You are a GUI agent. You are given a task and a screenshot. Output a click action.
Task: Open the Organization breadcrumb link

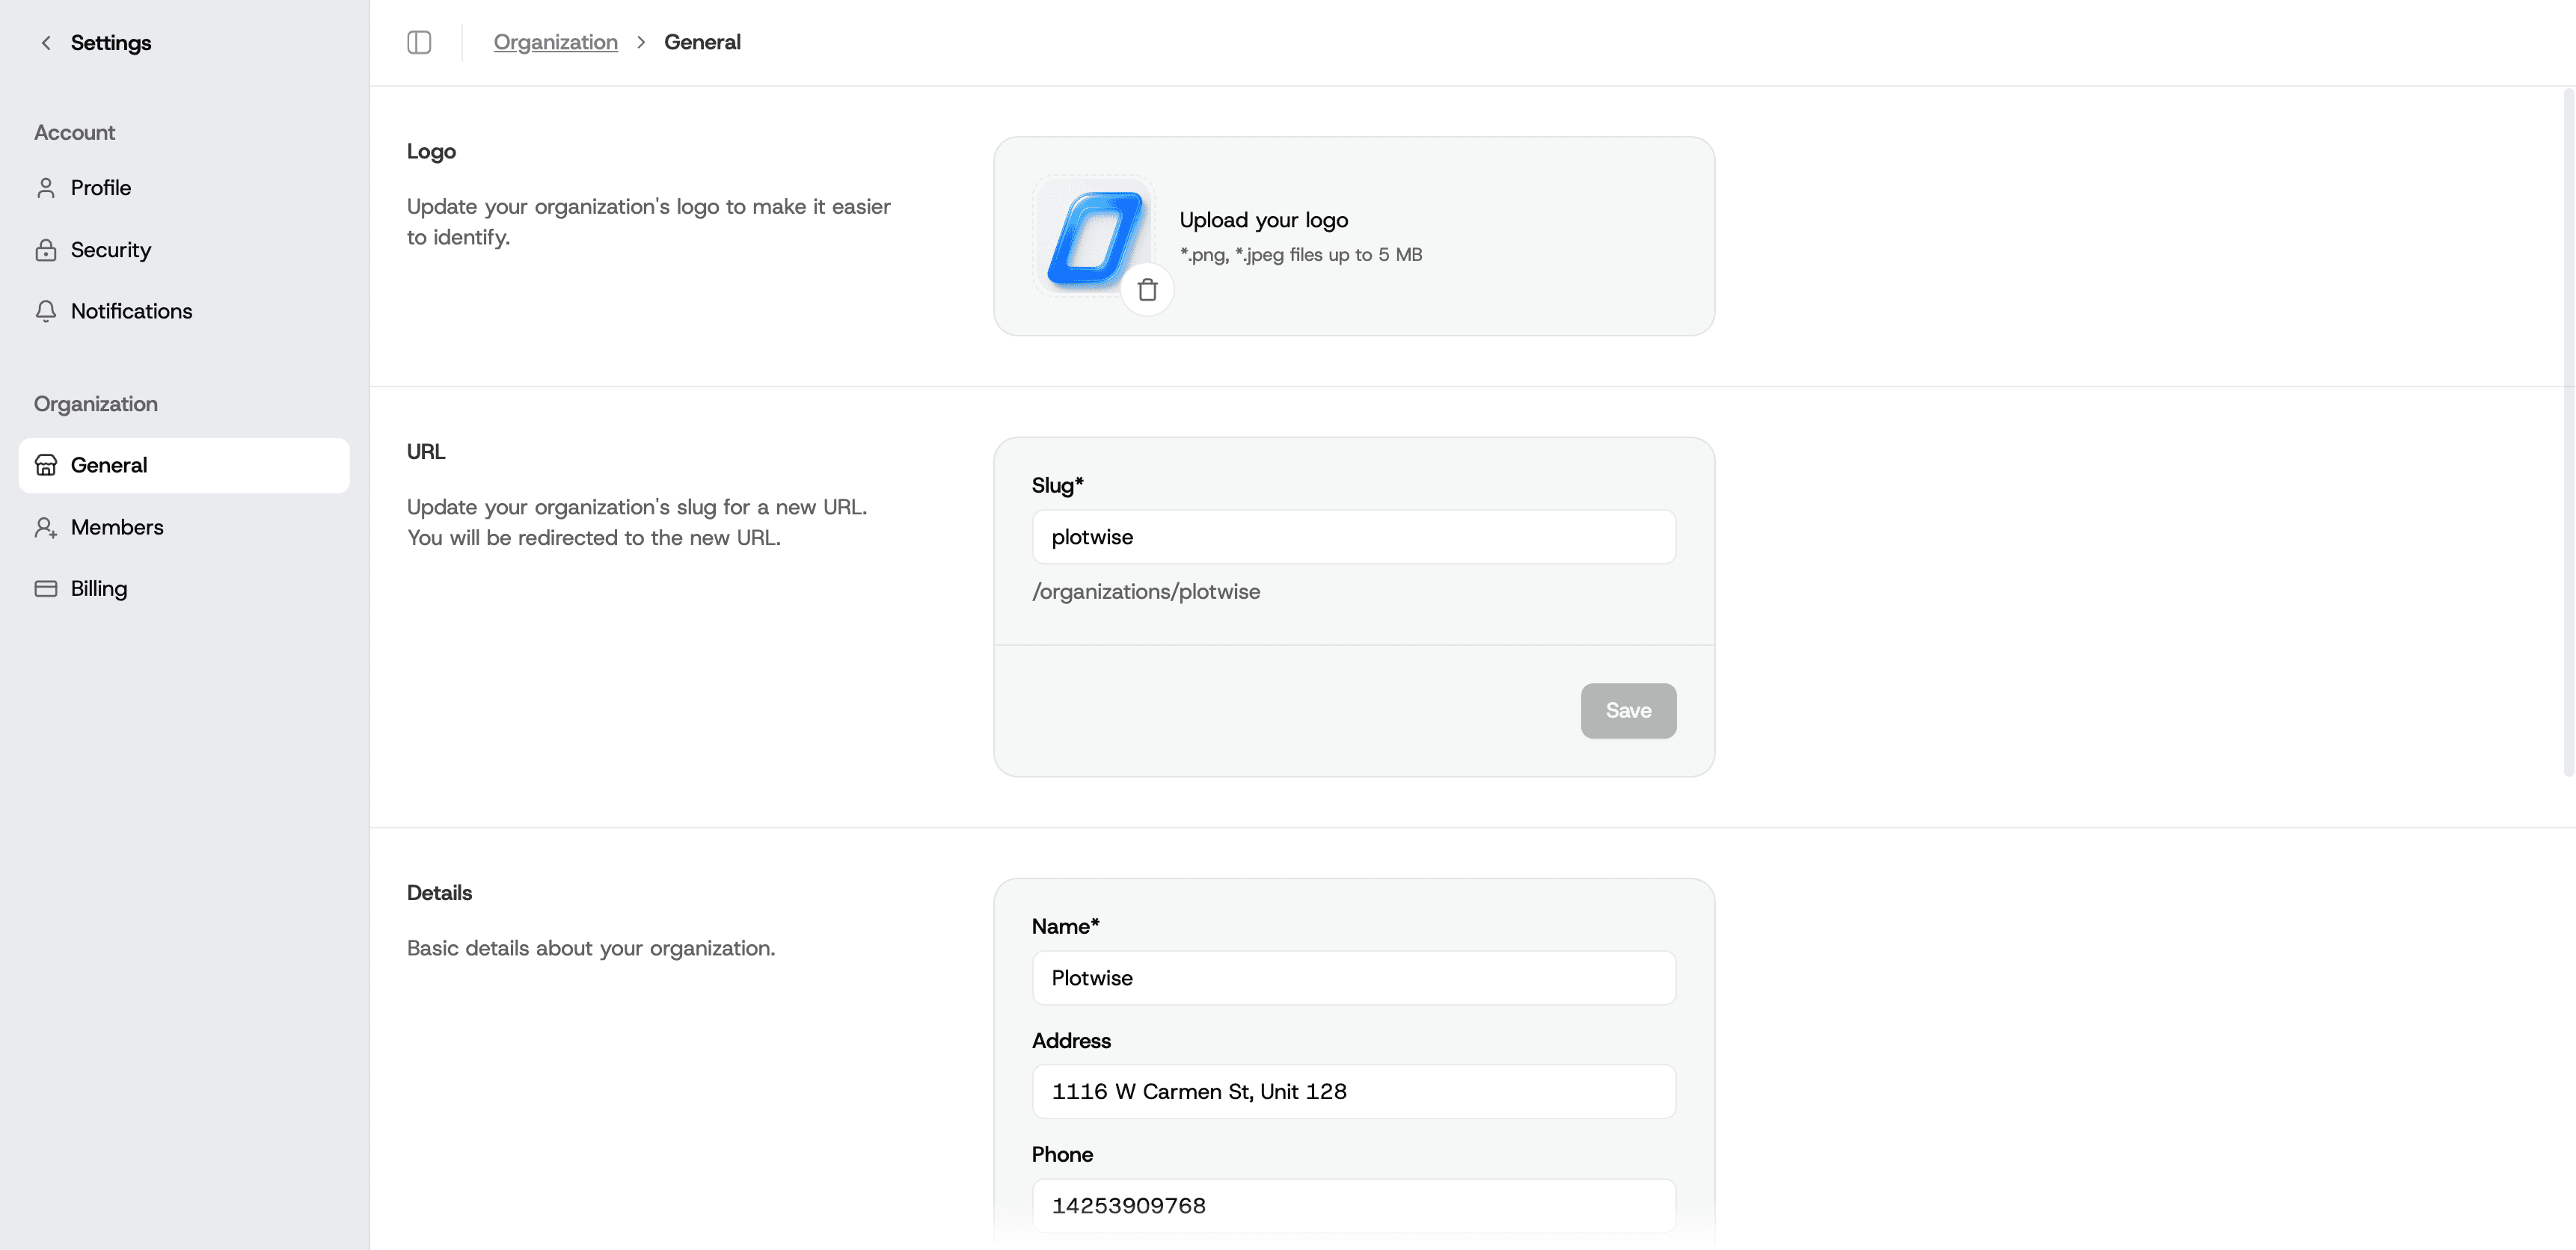pos(555,42)
